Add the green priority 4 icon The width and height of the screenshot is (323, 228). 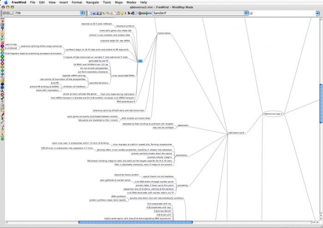2,56
